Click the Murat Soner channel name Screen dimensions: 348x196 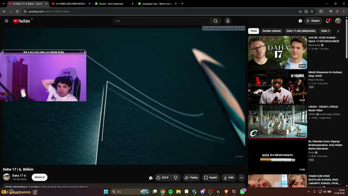click(x=314, y=45)
